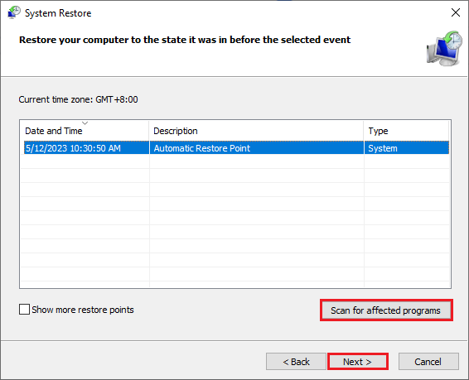Click the empty second row in restore list
469x380 pixels.
pos(234,161)
